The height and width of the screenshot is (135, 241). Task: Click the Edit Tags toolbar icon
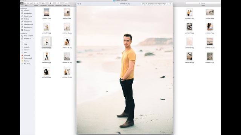(66, 3)
